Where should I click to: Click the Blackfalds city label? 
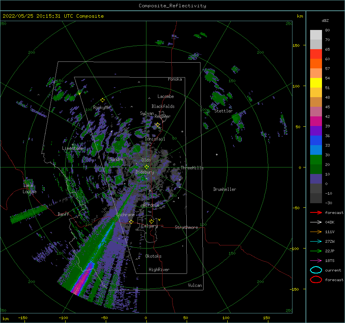(163, 106)
